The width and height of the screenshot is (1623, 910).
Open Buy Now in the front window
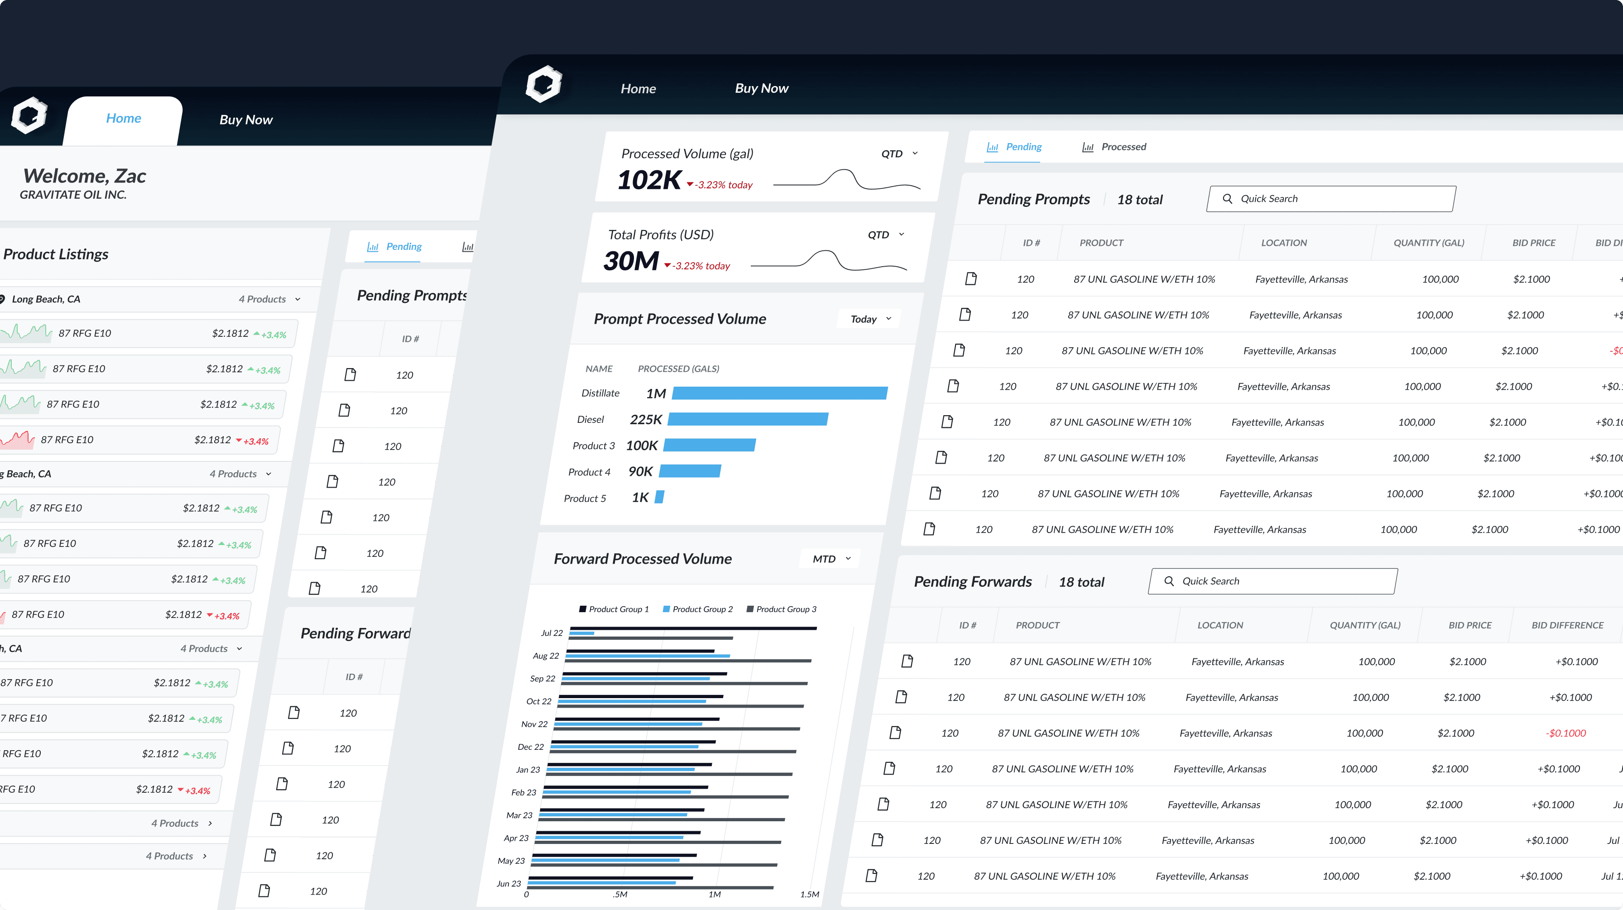coord(762,88)
